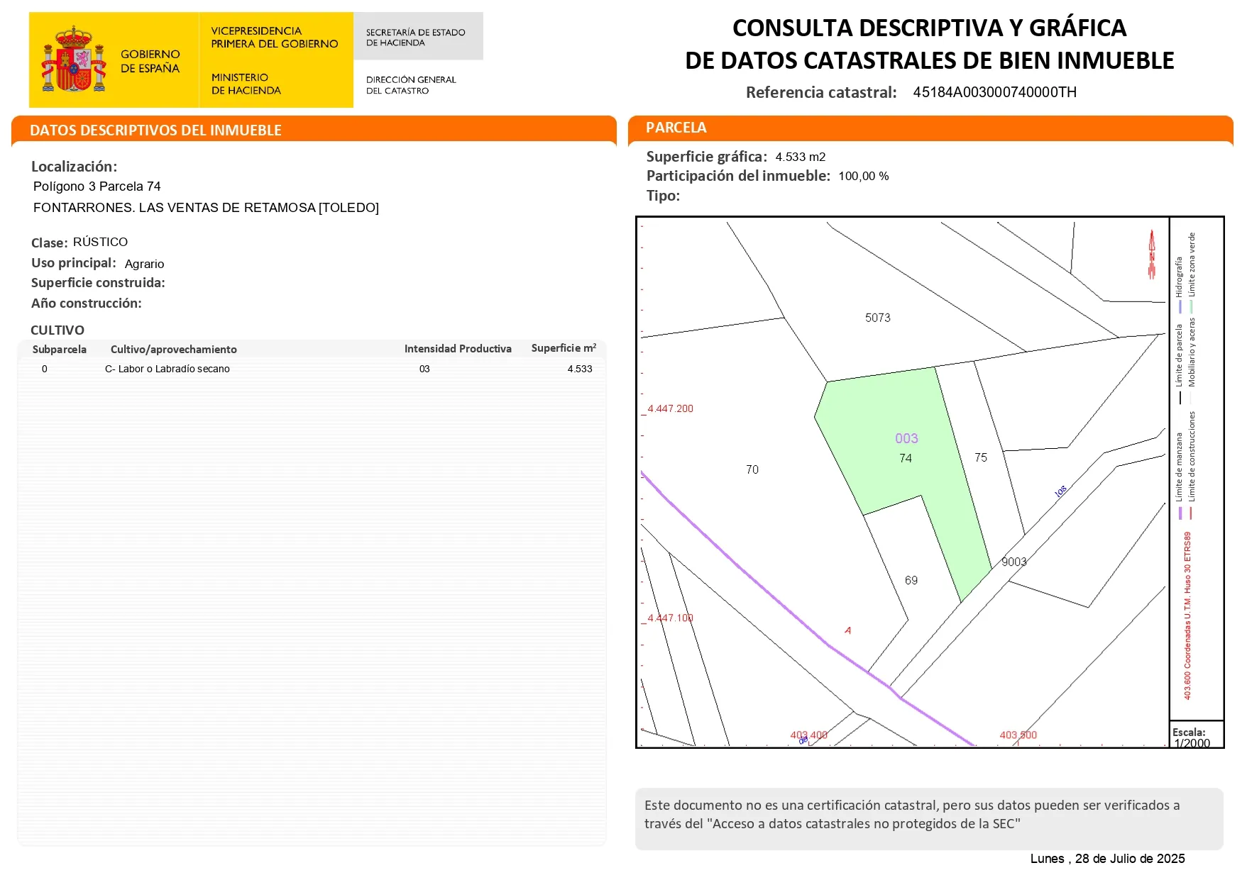This screenshot has height=880, width=1247.
Task: Click 'MINISTERIO DE HACIENDA' text
Action: [246, 84]
